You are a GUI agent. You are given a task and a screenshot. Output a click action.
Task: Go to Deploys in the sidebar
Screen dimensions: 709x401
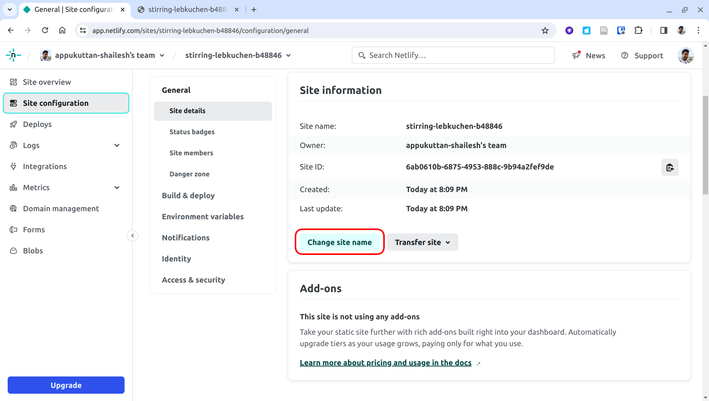[x=37, y=124]
